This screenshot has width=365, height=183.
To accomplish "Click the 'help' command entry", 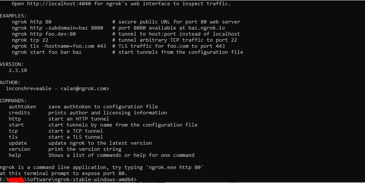I will tap(15, 155).
